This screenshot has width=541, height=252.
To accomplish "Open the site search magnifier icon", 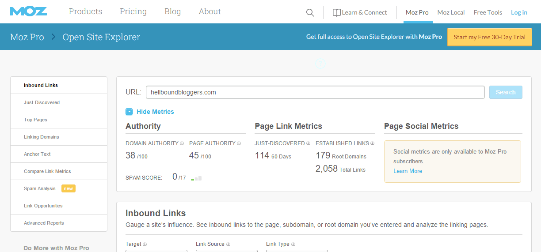I will point(310,12).
